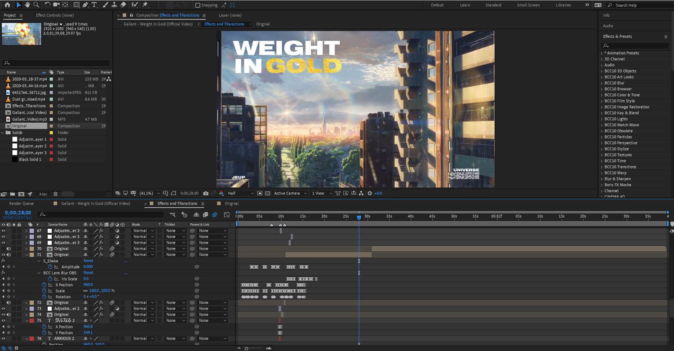Select the Hand tool

[27, 5]
